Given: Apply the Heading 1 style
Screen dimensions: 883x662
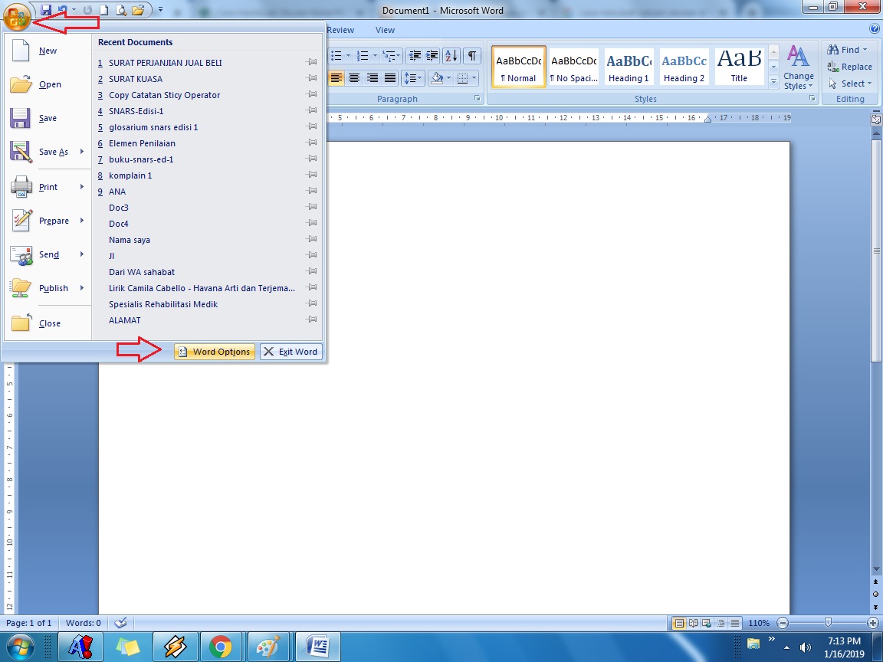Looking at the screenshot, I should point(629,67).
